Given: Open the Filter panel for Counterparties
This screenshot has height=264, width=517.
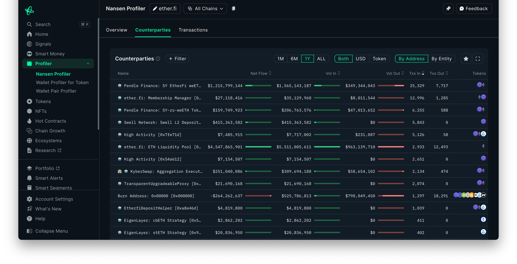Looking at the screenshot, I should point(177,59).
